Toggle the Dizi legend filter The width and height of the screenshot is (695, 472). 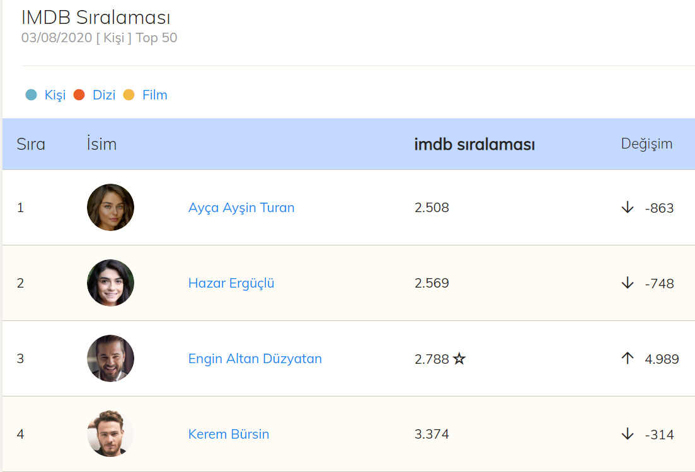tap(104, 95)
